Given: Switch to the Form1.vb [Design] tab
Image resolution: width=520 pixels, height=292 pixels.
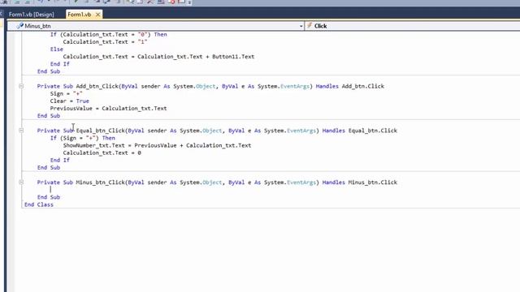Looking at the screenshot, I should pos(31,15).
